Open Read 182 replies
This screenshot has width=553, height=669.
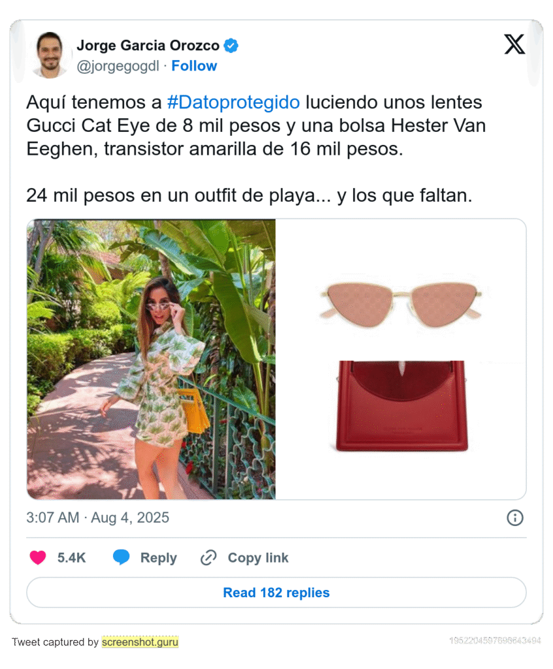click(x=276, y=593)
